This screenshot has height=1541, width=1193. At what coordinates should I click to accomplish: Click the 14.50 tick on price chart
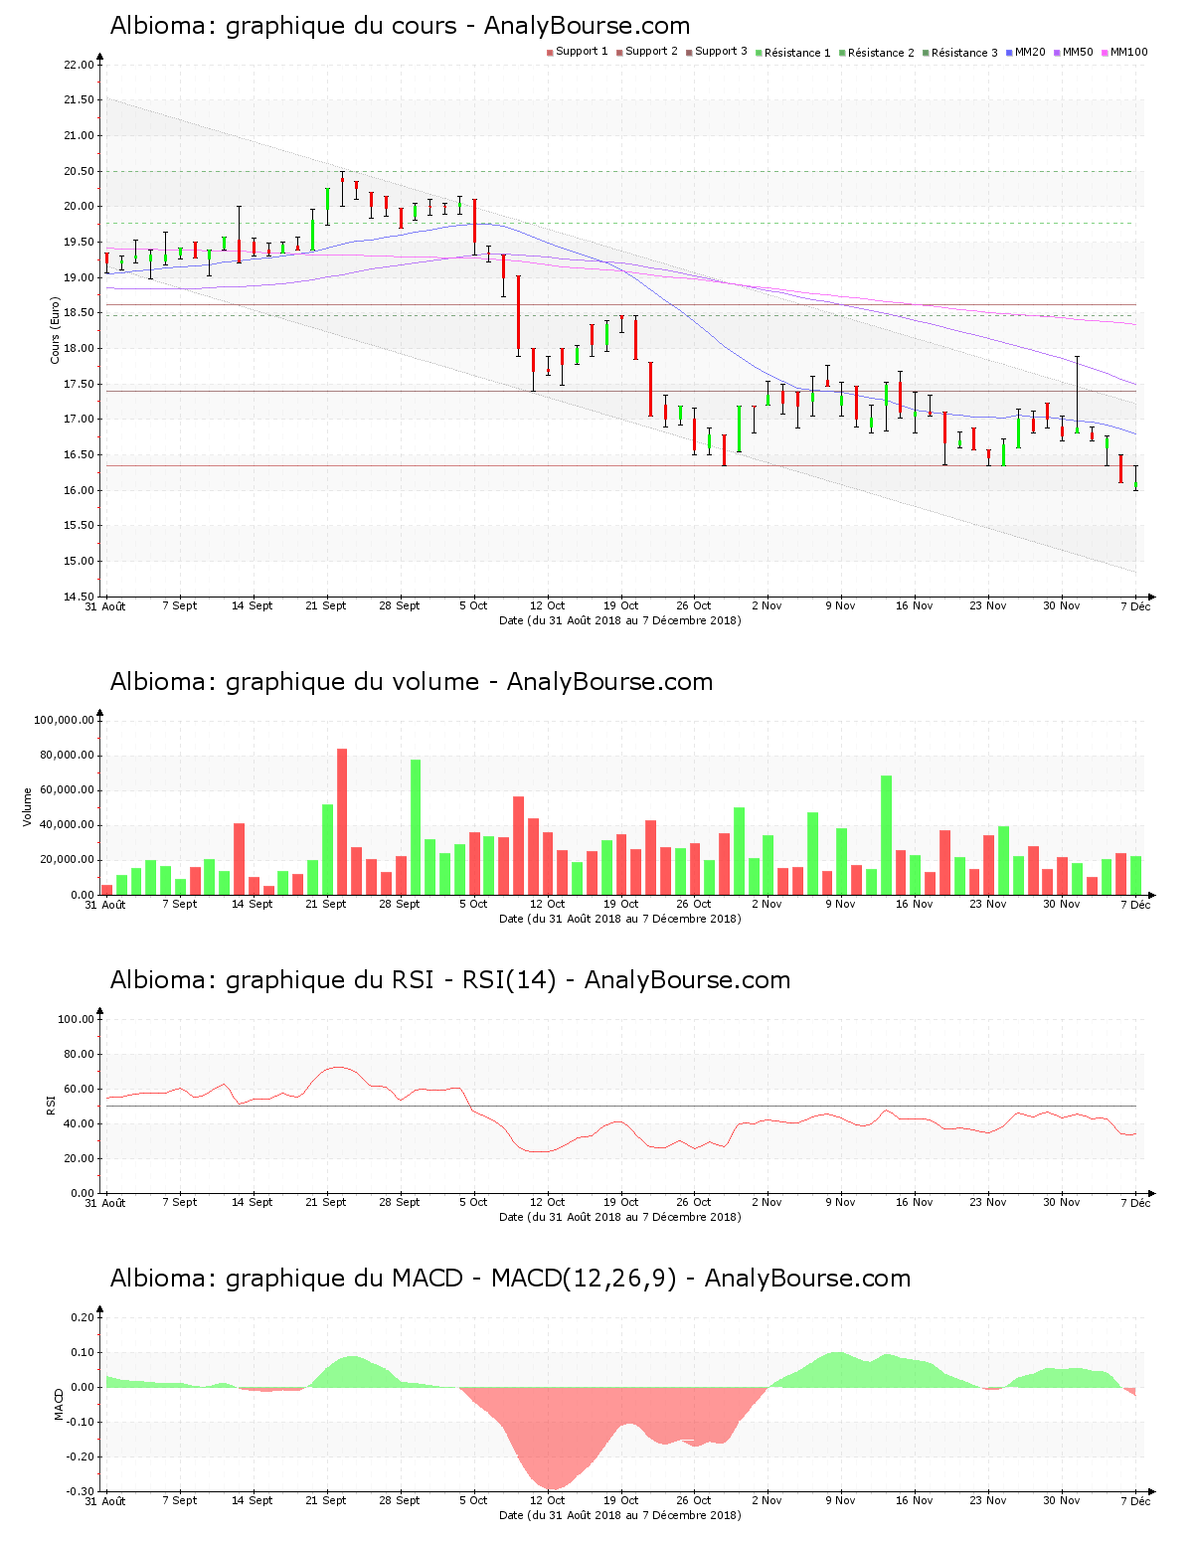coord(79,597)
